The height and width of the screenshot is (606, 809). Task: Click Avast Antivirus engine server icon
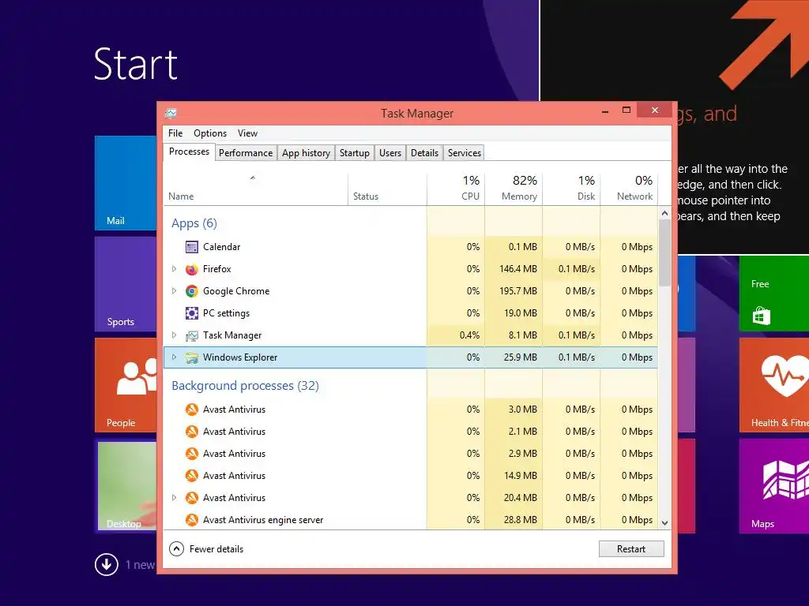pyautogui.click(x=191, y=520)
